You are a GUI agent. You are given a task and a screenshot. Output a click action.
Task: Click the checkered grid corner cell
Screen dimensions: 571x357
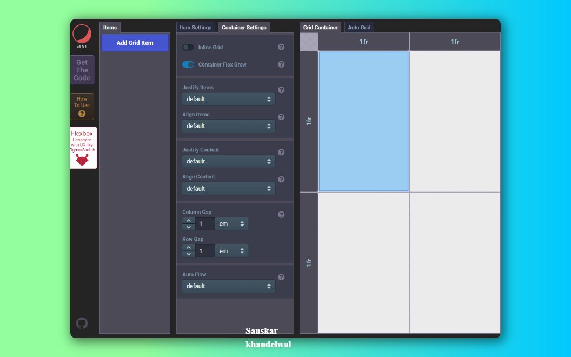coord(309,42)
